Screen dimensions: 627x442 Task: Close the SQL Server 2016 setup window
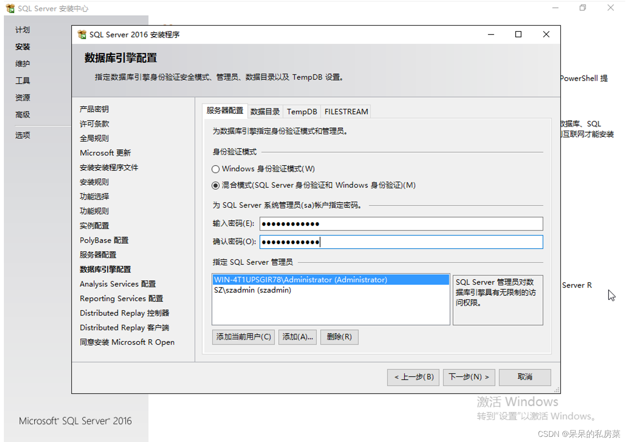tap(546, 34)
